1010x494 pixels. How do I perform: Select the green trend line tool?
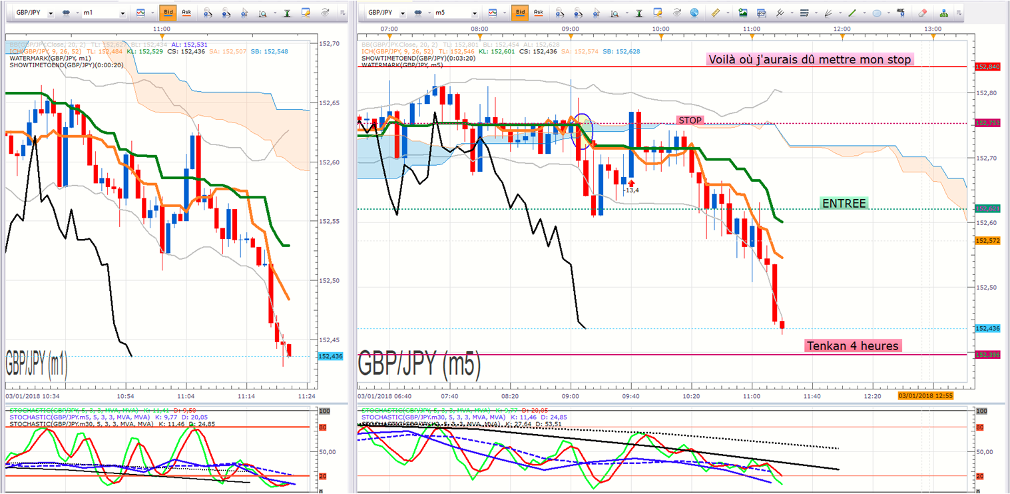[x=852, y=13]
